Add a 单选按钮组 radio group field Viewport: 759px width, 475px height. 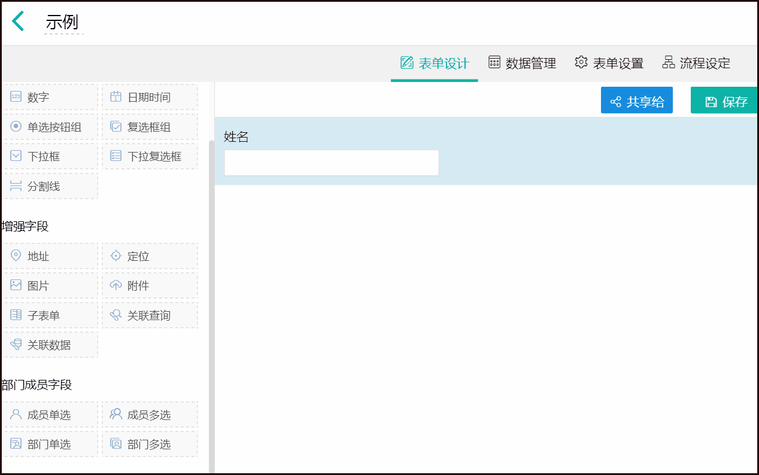click(50, 127)
